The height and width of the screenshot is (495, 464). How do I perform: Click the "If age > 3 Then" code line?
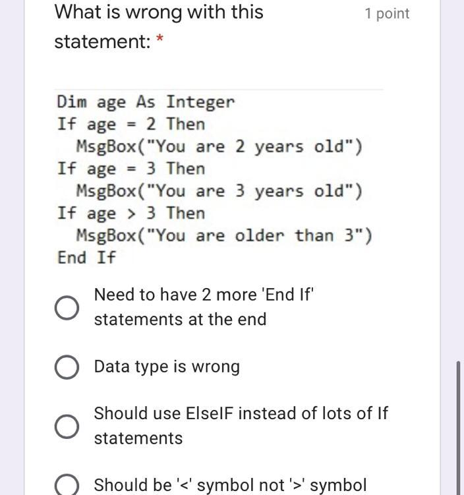131,214
